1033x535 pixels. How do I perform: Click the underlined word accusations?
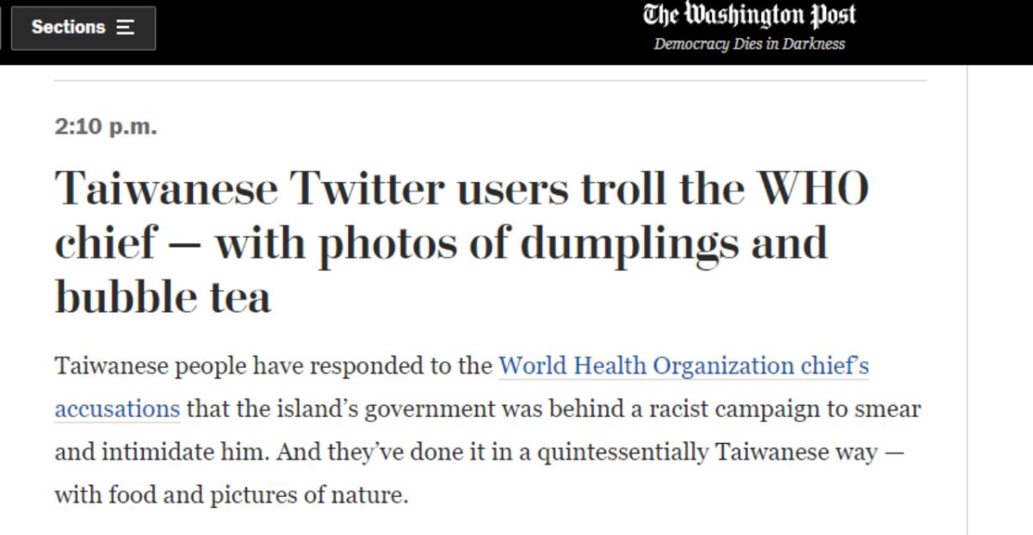point(117,409)
